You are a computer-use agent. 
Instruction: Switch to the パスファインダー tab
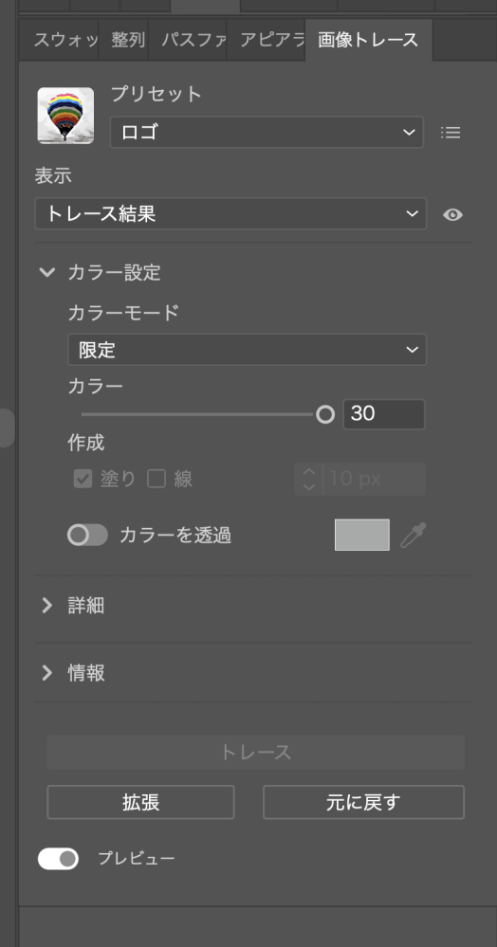coord(188,40)
